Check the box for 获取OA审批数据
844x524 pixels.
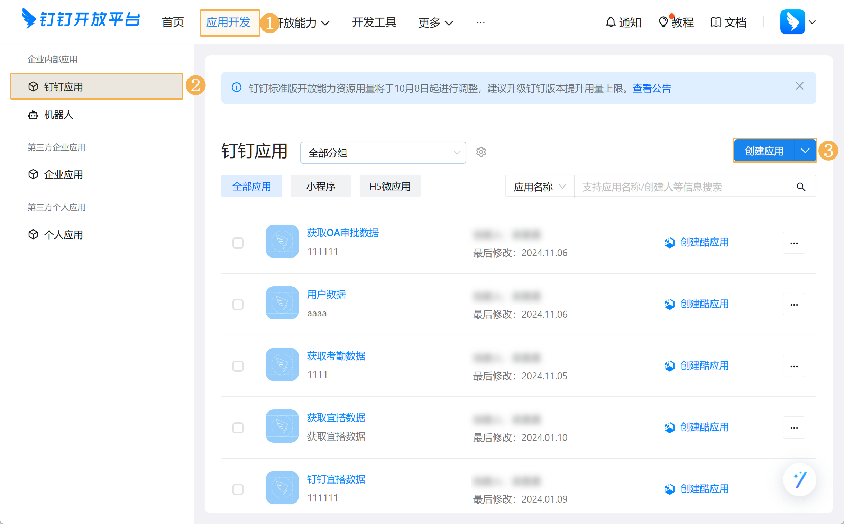pyautogui.click(x=238, y=243)
